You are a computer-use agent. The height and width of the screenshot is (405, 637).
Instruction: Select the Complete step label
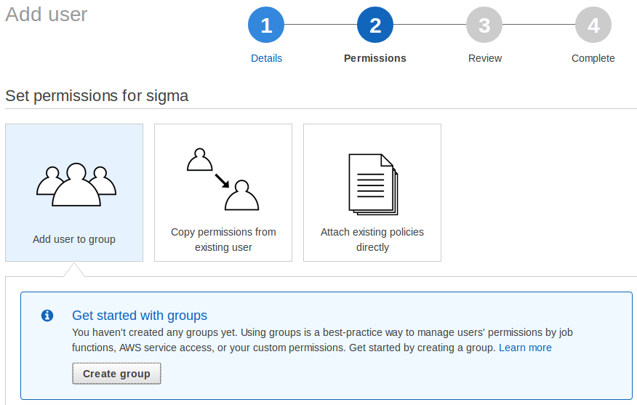[x=593, y=58]
